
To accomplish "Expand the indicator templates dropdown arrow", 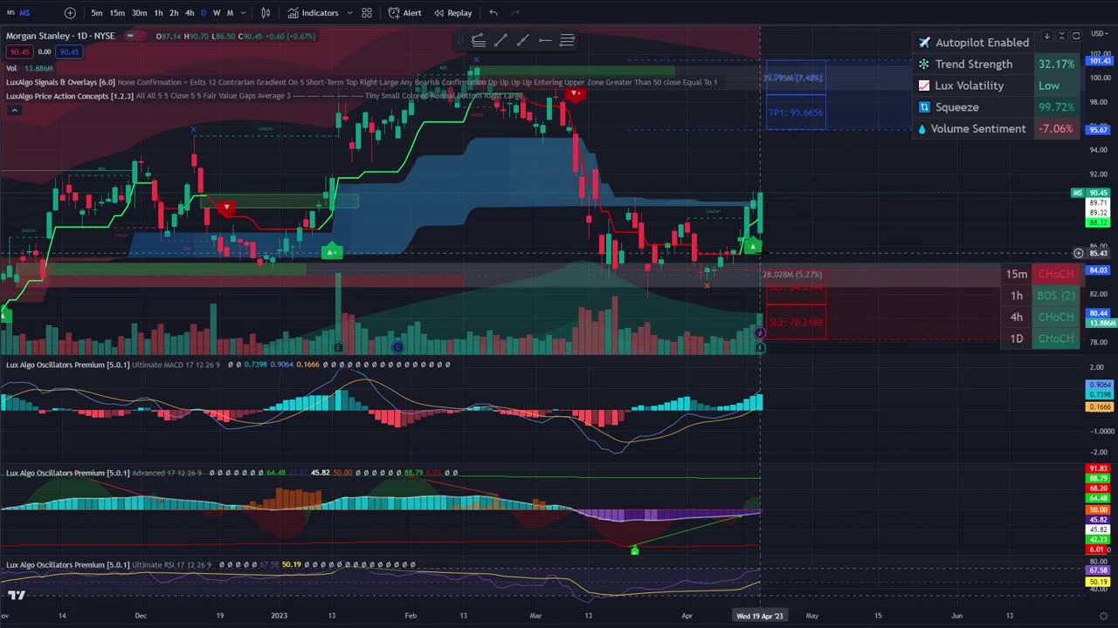I will pyautogui.click(x=349, y=13).
